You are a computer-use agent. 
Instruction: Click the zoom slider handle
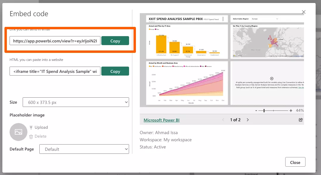[x=264, y=110]
